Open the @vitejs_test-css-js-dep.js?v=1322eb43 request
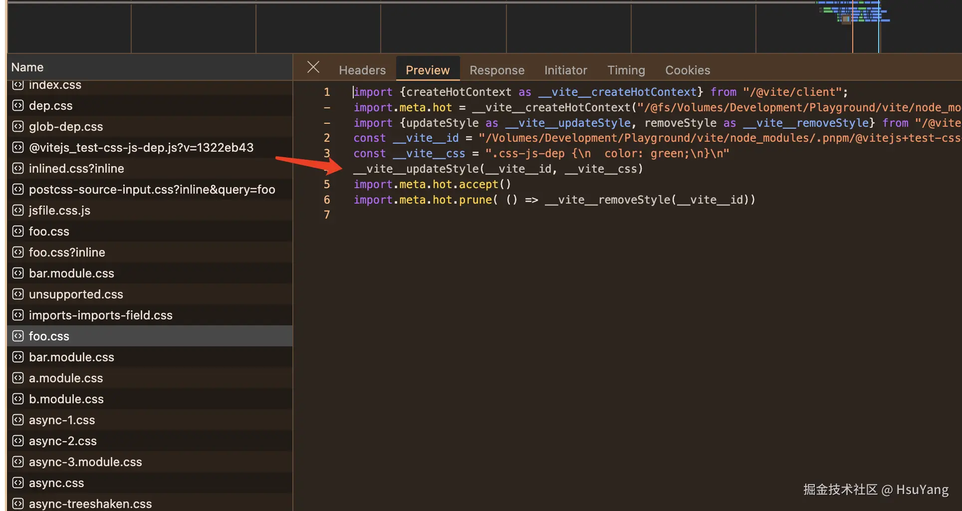The height and width of the screenshot is (511, 962). 150,148
